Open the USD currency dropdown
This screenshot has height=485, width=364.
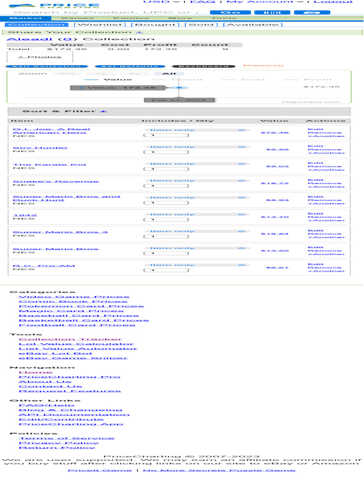point(161,1)
